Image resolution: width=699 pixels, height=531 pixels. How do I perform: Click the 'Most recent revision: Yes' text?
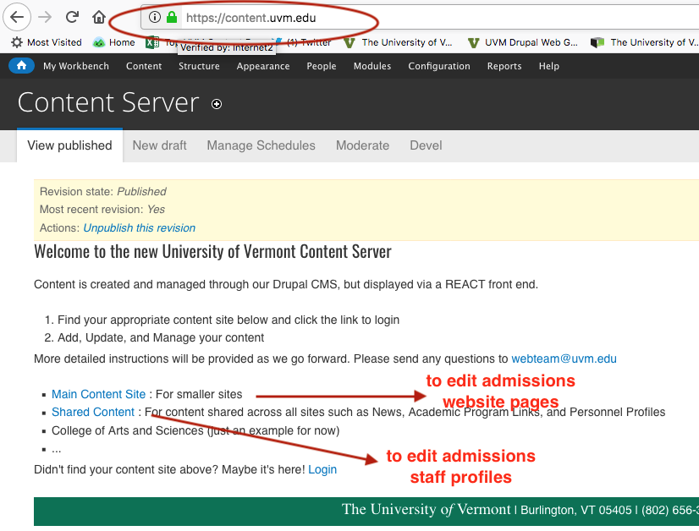(x=102, y=210)
